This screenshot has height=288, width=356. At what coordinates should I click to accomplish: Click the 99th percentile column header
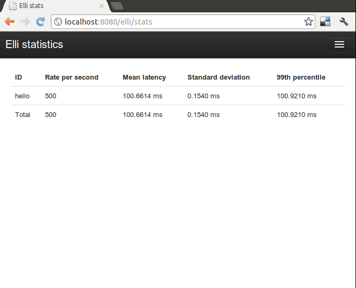tap(301, 77)
